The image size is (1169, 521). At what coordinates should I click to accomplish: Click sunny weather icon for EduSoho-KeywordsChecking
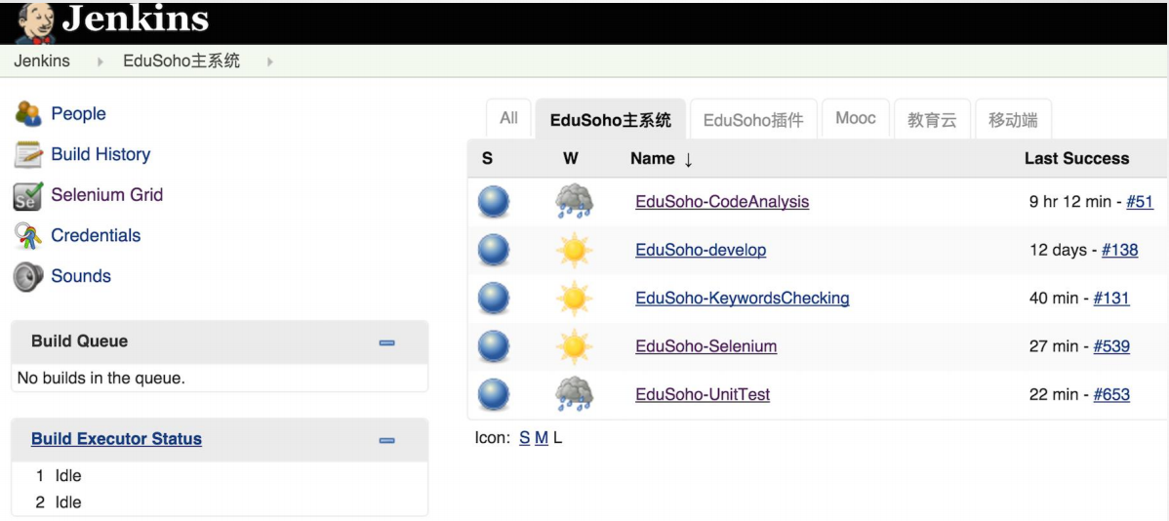click(x=574, y=299)
